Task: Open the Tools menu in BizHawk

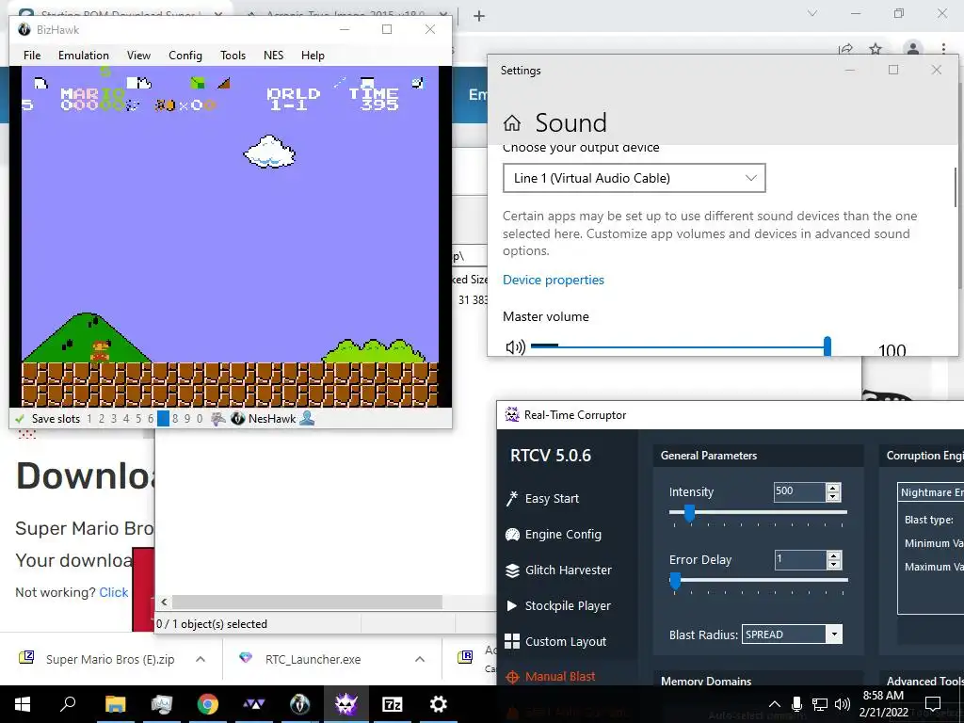Action: 233,56
